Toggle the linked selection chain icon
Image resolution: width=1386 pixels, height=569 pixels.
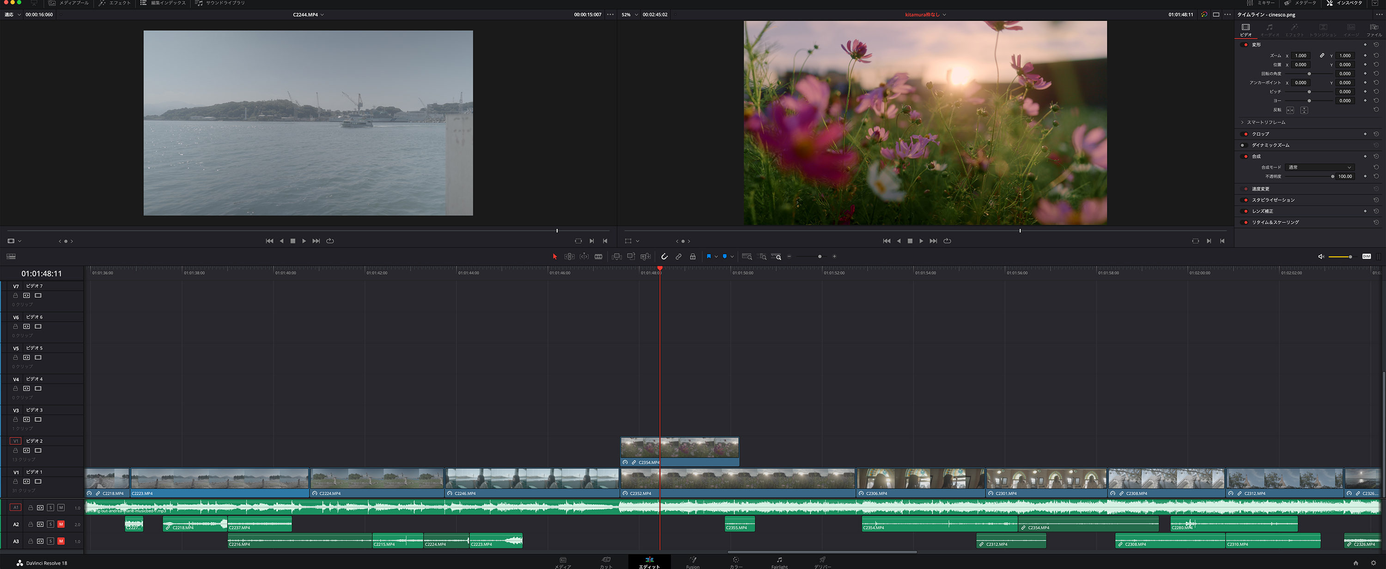coord(679,257)
